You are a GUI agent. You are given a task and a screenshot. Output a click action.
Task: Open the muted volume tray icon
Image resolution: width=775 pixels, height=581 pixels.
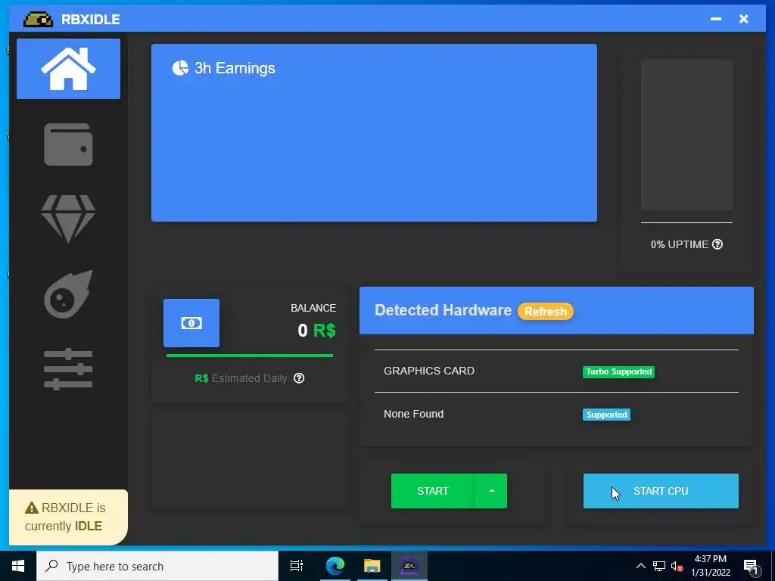pyautogui.click(x=677, y=567)
